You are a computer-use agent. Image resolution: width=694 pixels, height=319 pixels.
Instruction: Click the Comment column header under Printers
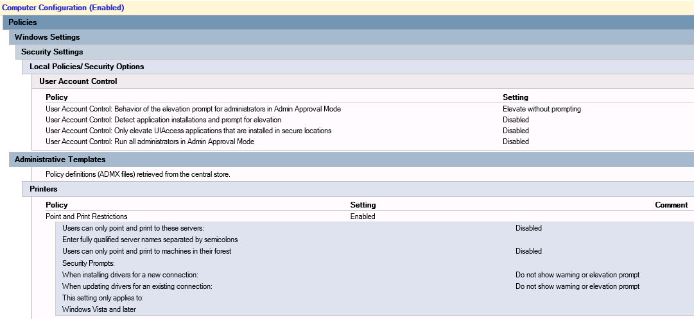coord(671,205)
